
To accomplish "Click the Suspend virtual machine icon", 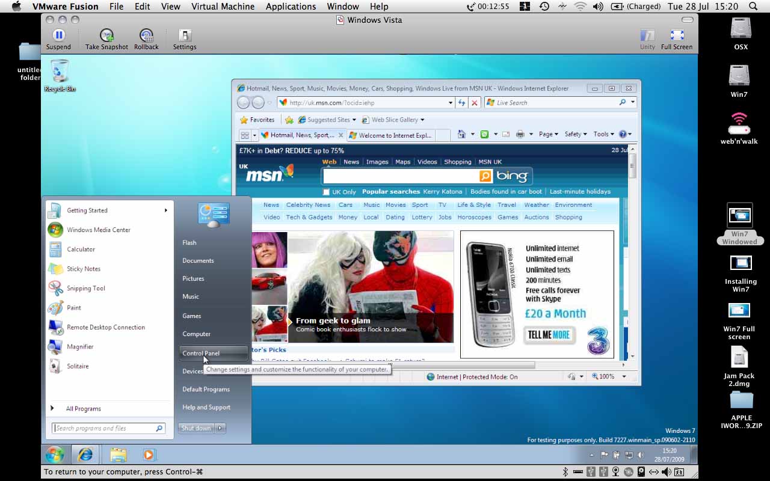I will 58,35.
